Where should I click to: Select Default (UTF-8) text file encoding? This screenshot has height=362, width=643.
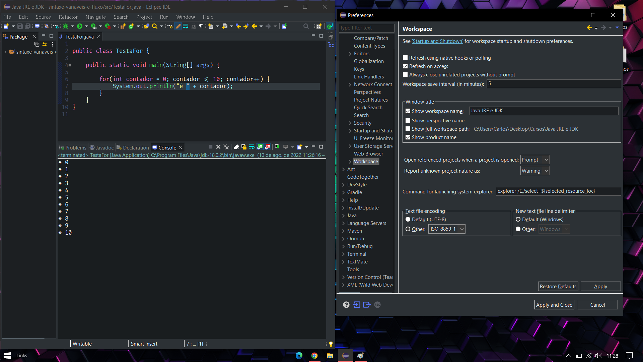click(x=408, y=220)
